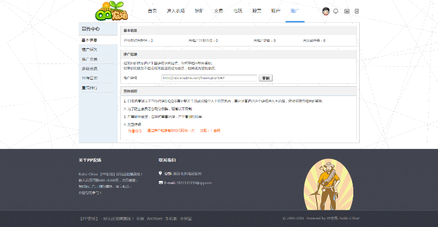Open 进入农场 in top navigation

click(x=176, y=11)
